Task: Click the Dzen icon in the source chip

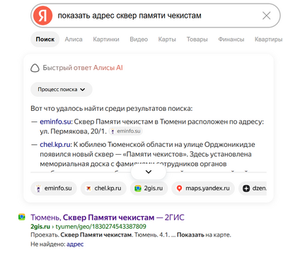Action: click(246, 189)
